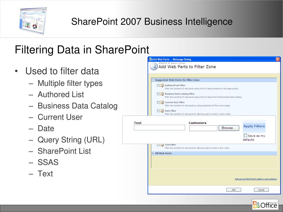Viewport: 283px width, 212px height.
Task: Click the 'Authored List Filter' title text
Action: pyautogui.click(x=175, y=85)
